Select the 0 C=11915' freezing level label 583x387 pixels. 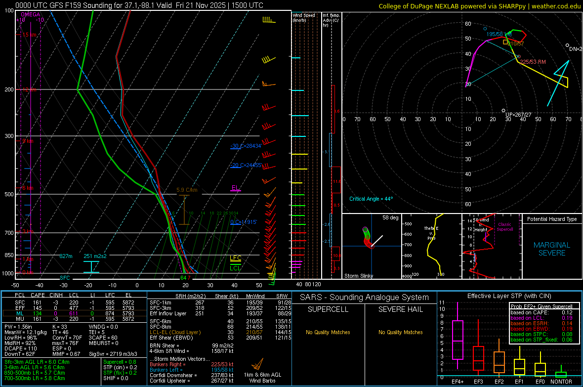tap(244, 222)
